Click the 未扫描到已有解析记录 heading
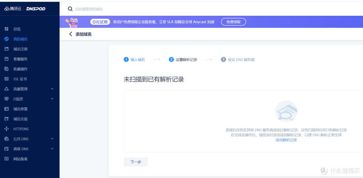Viewport: 363px width, 178px height. (154, 79)
